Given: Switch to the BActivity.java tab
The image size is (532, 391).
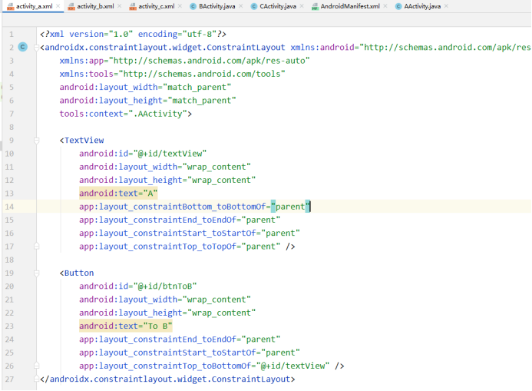Looking at the screenshot, I should [x=216, y=6].
